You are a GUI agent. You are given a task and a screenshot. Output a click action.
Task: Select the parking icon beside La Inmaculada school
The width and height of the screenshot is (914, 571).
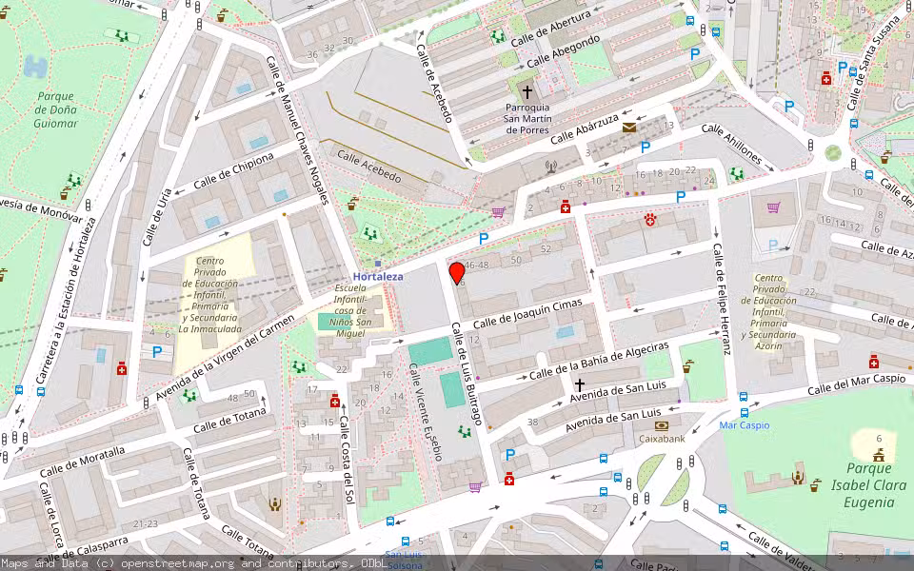tap(157, 352)
